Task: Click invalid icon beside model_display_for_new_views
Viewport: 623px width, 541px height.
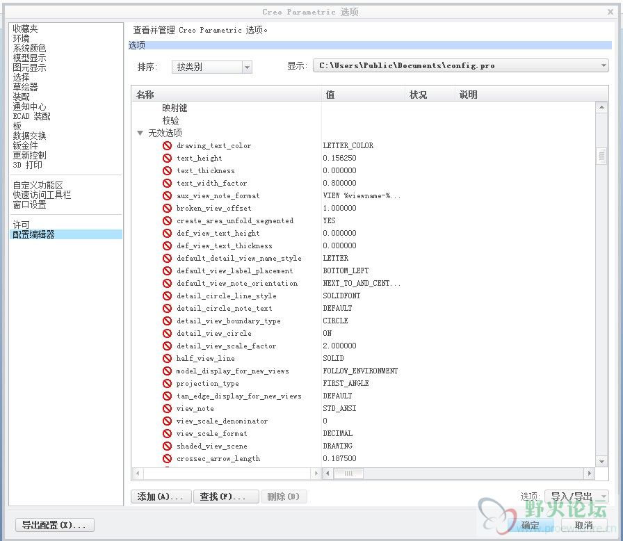Action: 167,371
